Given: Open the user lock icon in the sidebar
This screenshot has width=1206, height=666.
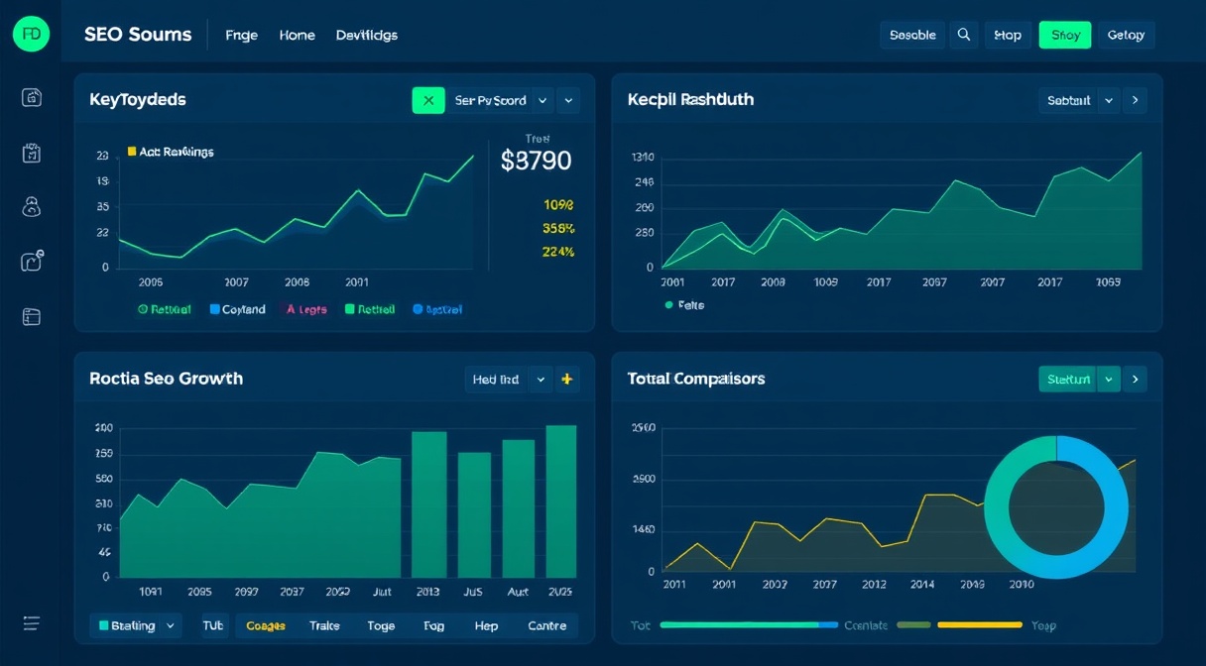Looking at the screenshot, I should point(31,206).
